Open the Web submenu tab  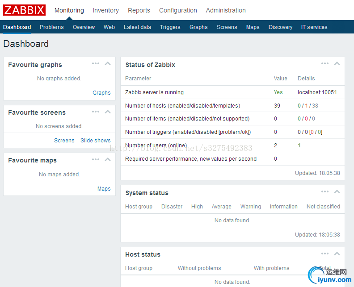(x=109, y=27)
